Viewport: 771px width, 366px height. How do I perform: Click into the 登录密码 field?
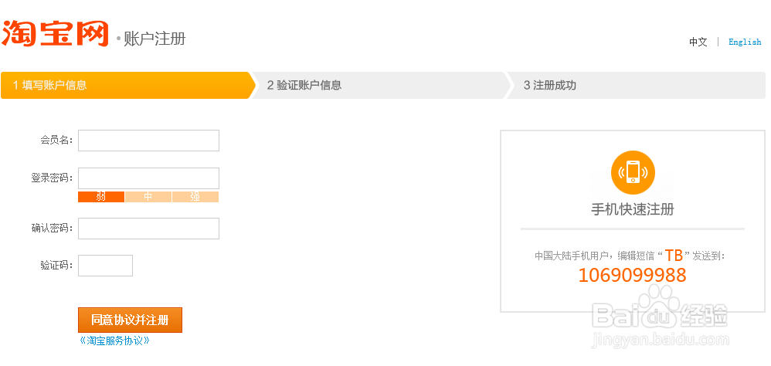(148, 178)
